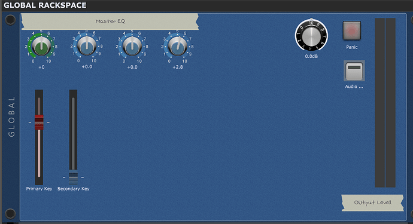
Task: Click the black output volume knob
Action: [311, 35]
